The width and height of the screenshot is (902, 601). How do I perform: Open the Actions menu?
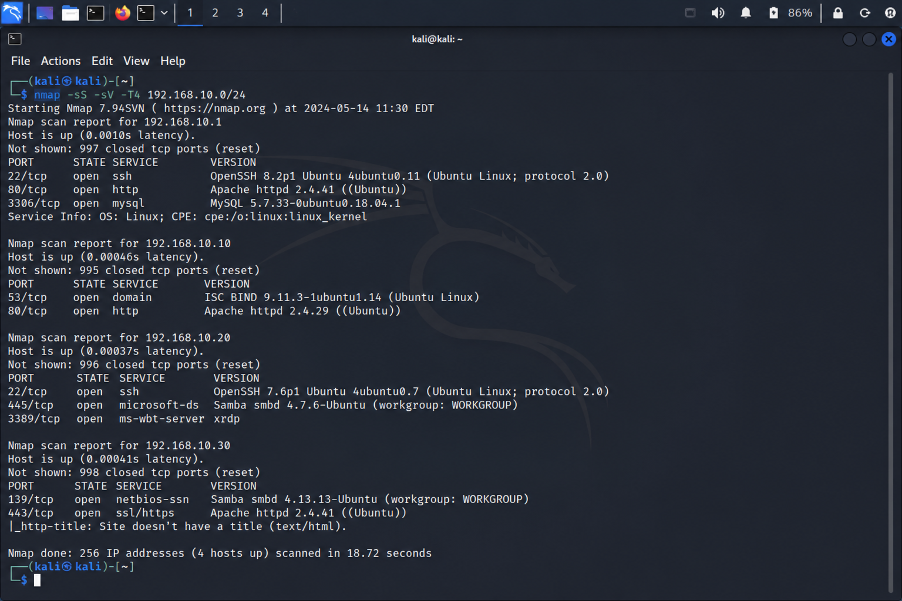click(60, 61)
